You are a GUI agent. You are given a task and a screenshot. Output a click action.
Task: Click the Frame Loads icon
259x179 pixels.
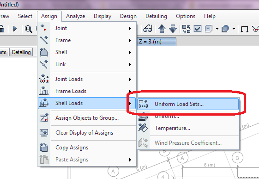[44, 91]
